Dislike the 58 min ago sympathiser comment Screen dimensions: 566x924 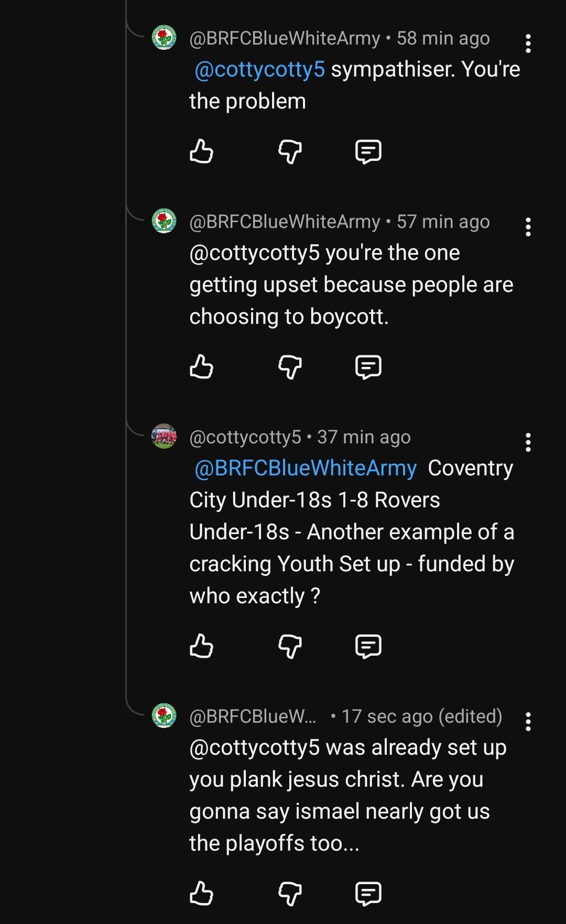point(290,151)
